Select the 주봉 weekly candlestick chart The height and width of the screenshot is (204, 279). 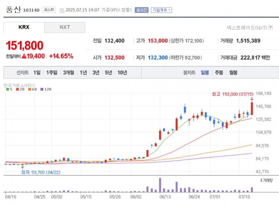tap(219, 72)
